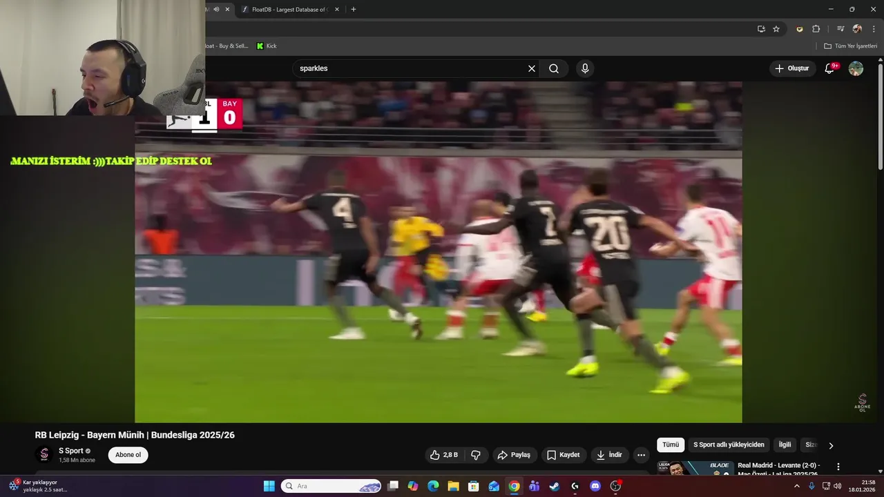Open the 'Tüm Yer İşaretleri' bookmarks folder
This screenshot has width=884, height=497.
click(851, 46)
